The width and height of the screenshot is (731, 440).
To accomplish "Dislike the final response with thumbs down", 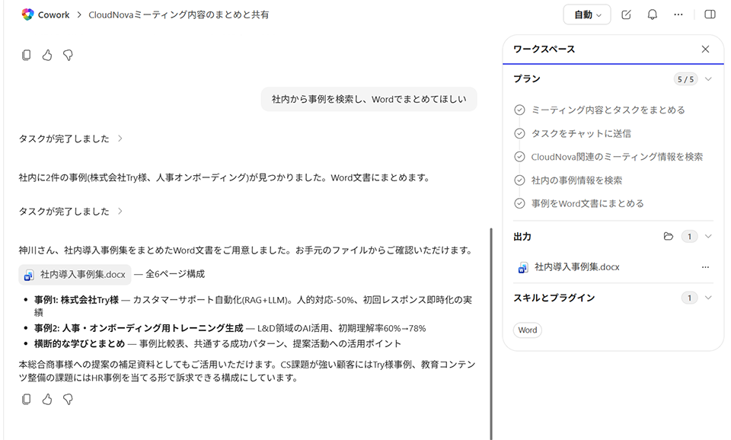I will (68, 400).
